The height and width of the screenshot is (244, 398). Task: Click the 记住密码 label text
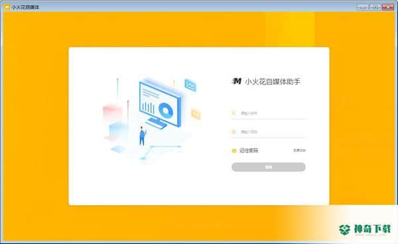(x=249, y=151)
